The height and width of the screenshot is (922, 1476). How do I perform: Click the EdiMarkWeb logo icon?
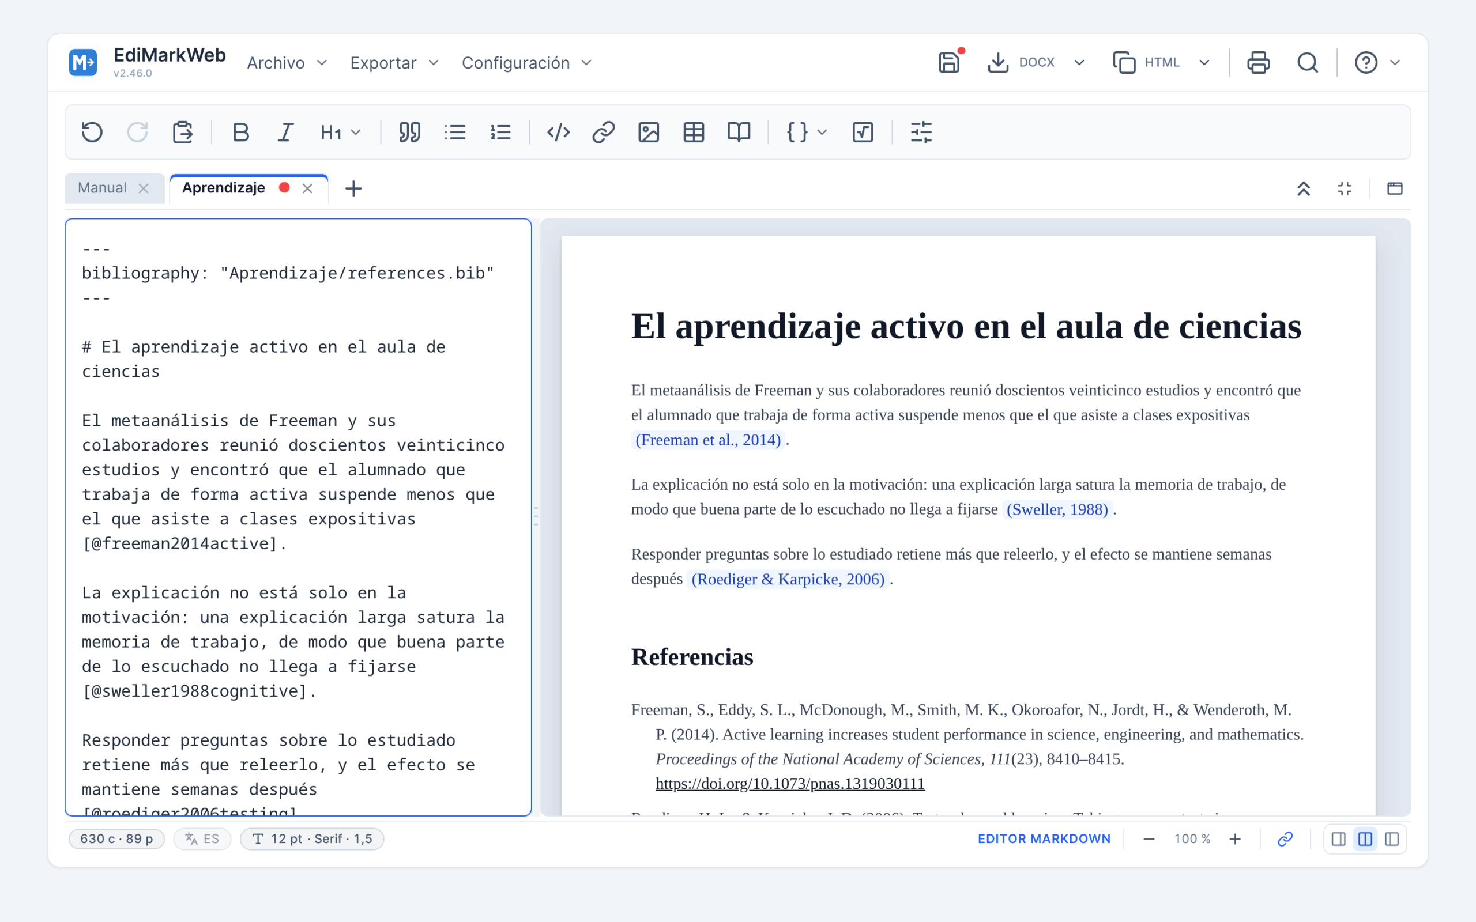tap(83, 62)
